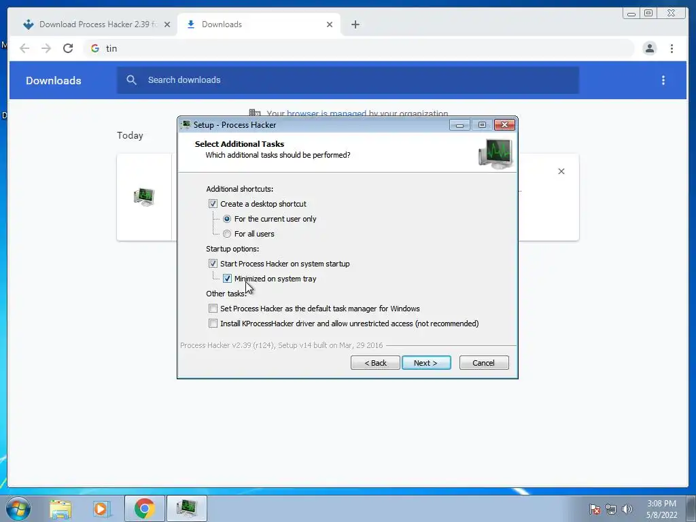696x522 pixels.
Task: Uncheck Start Process Hacker on system startup
Action: pyautogui.click(x=213, y=264)
